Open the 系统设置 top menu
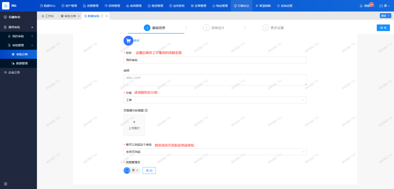The image size is (394, 189). pos(285,6)
